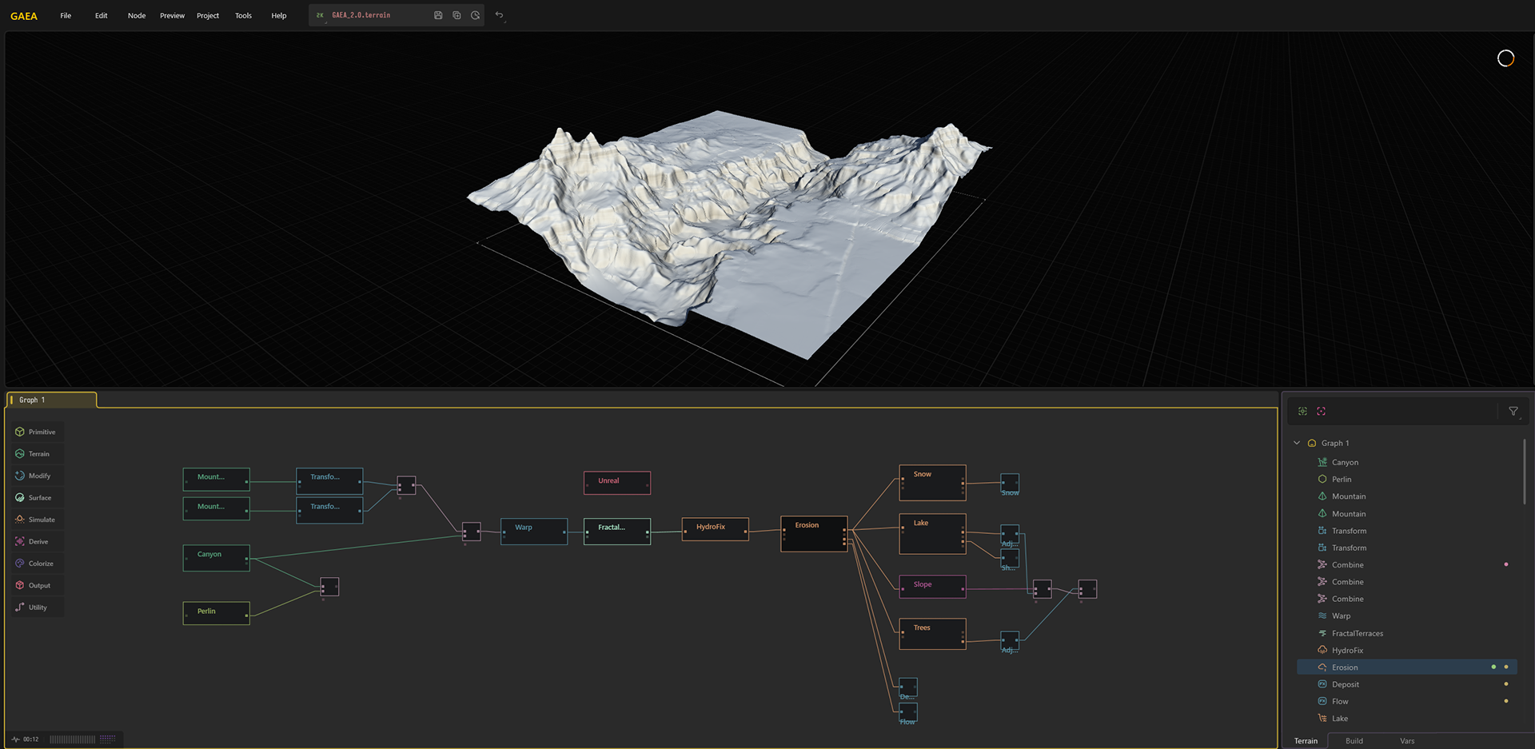Click the GAEA logo
Image resolution: width=1535 pixels, height=749 pixels.
(24, 16)
